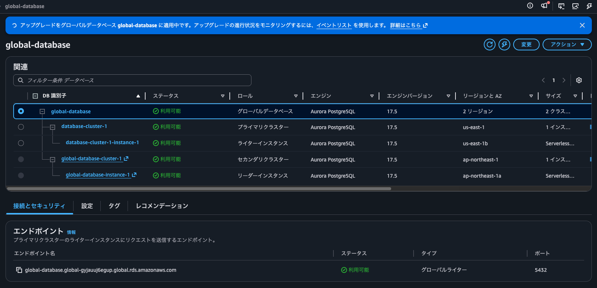This screenshot has height=288, width=597.
Task: Select the global-database-cluster-1 radio button
Action: point(21,159)
